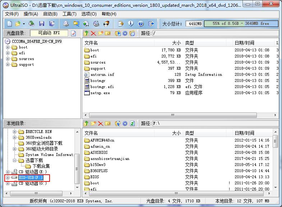Open the 操作(A) menu

tap(31, 14)
